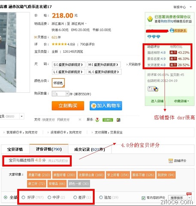Click the 7-day return service icon
Viewport: 196px width, 206px height.
[x=97, y=120]
